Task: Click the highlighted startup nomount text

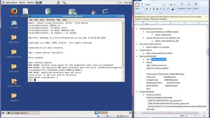Action: click(159, 59)
